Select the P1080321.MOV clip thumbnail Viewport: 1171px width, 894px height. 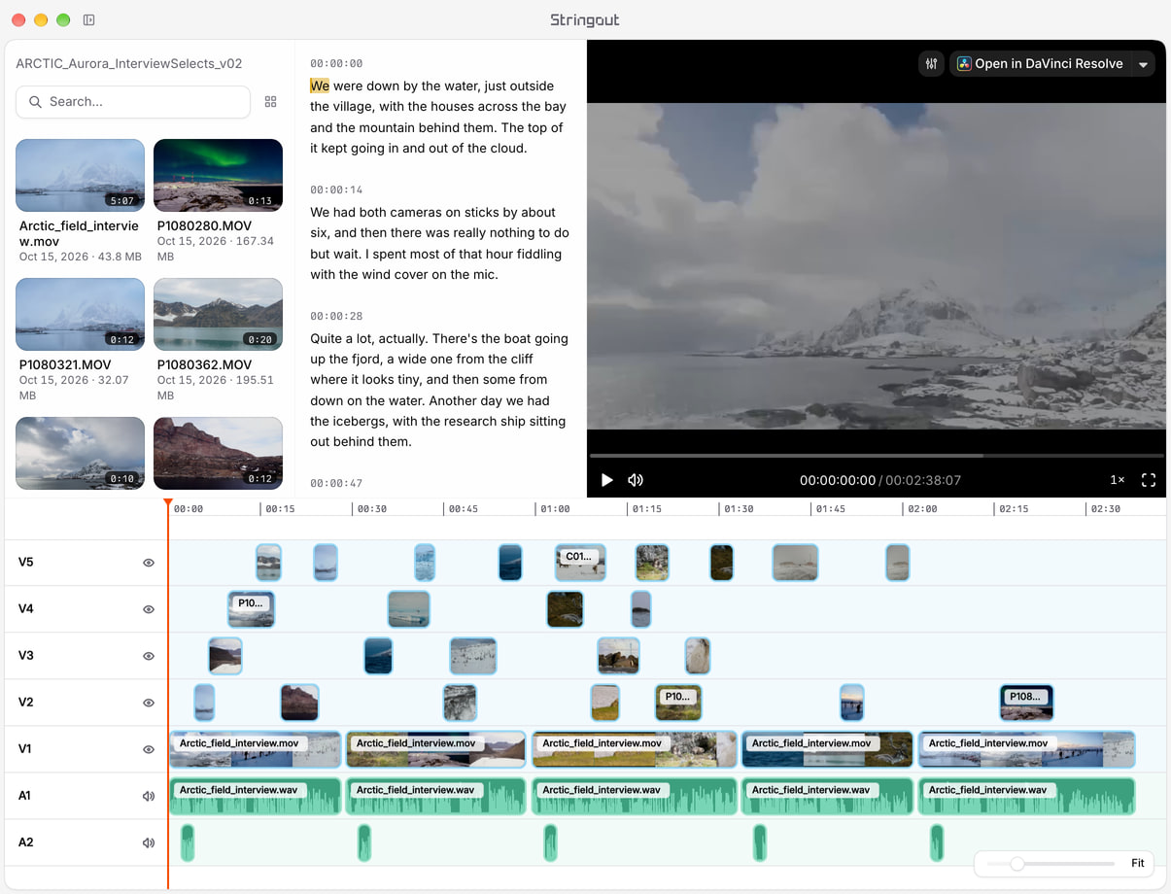[80, 314]
